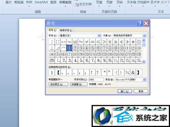Image resolution: width=170 pixels, height=127 pixels.
Task: Click the 图表 chart ribbon item
Action: pos(53,2)
